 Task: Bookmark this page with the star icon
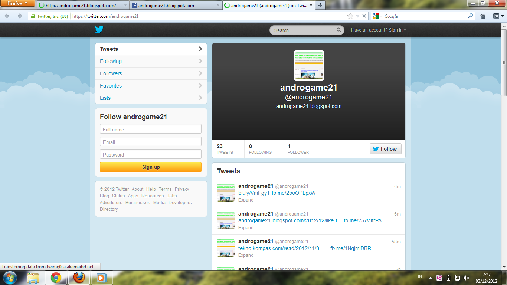coord(350,16)
